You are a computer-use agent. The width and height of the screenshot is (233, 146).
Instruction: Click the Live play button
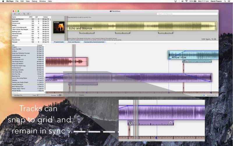click(38, 95)
